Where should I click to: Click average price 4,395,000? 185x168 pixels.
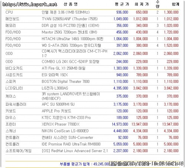click(x=121, y=88)
